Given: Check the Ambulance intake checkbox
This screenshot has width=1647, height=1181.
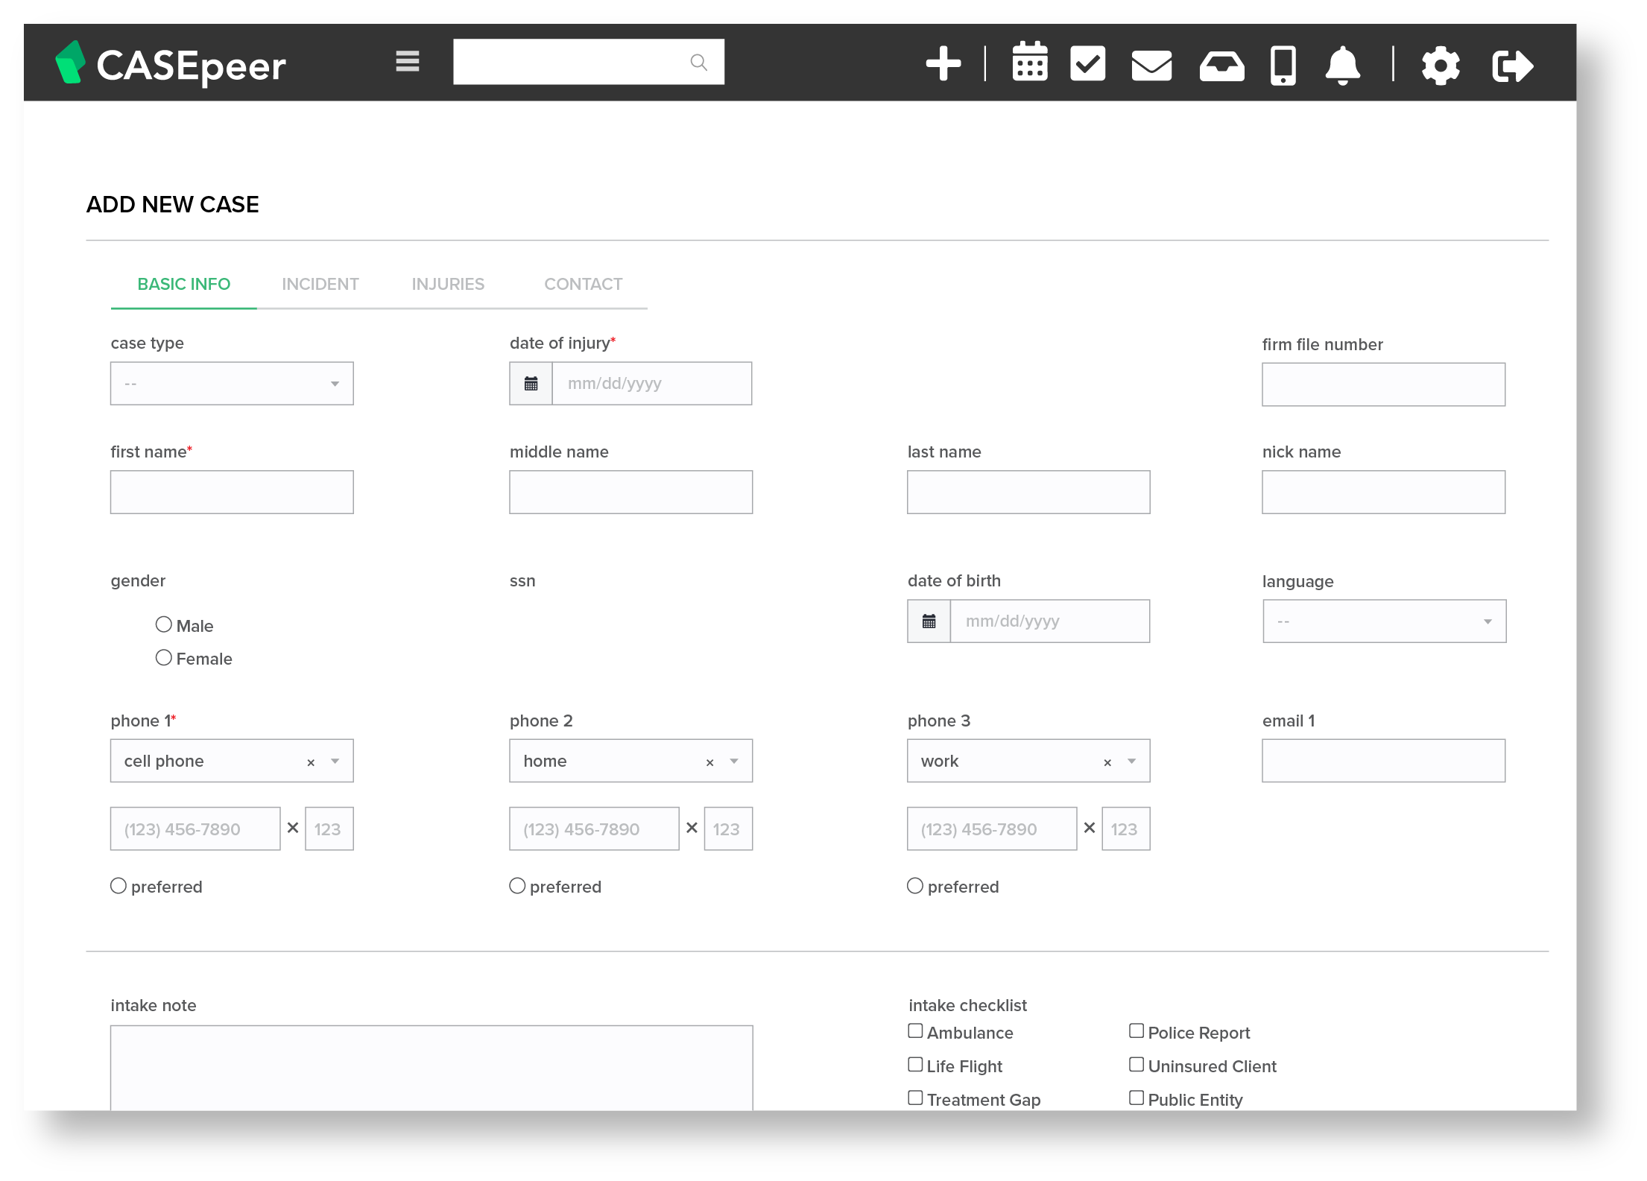Looking at the screenshot, I should (x=915, y=1031).
